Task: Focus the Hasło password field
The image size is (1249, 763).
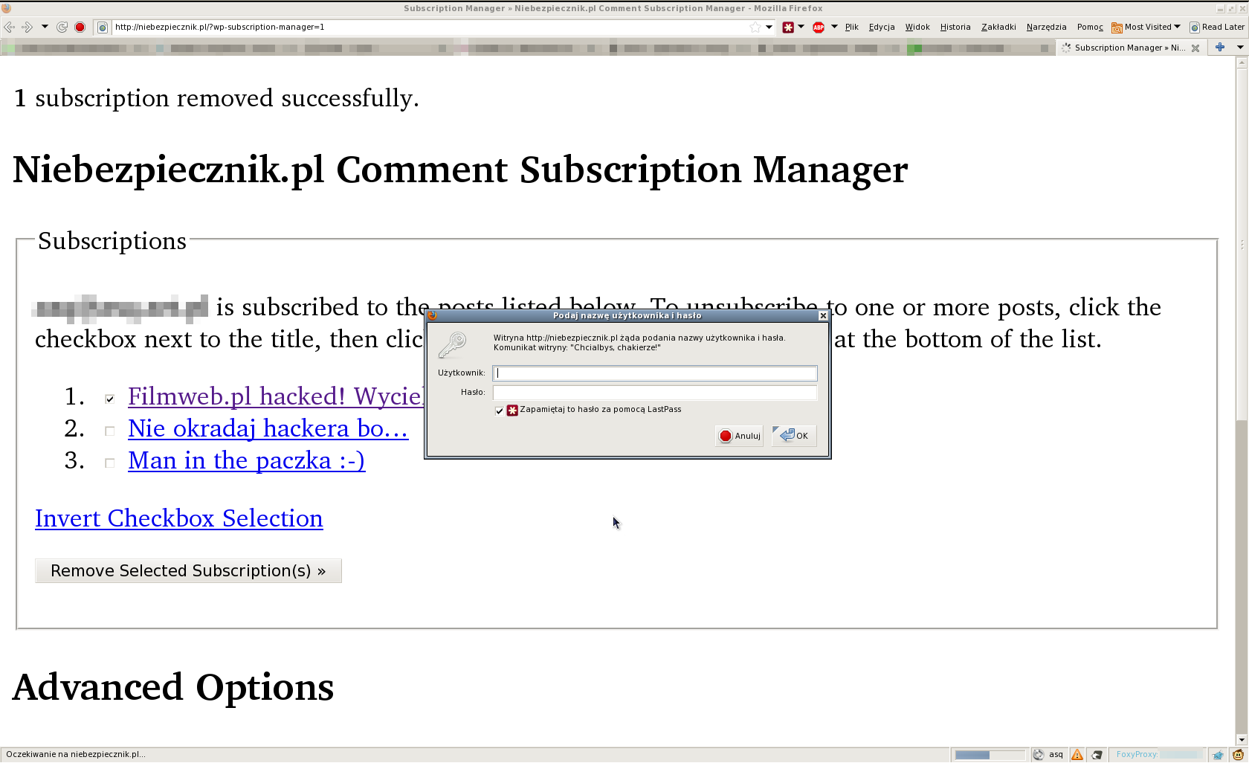Action: point(654,393)
